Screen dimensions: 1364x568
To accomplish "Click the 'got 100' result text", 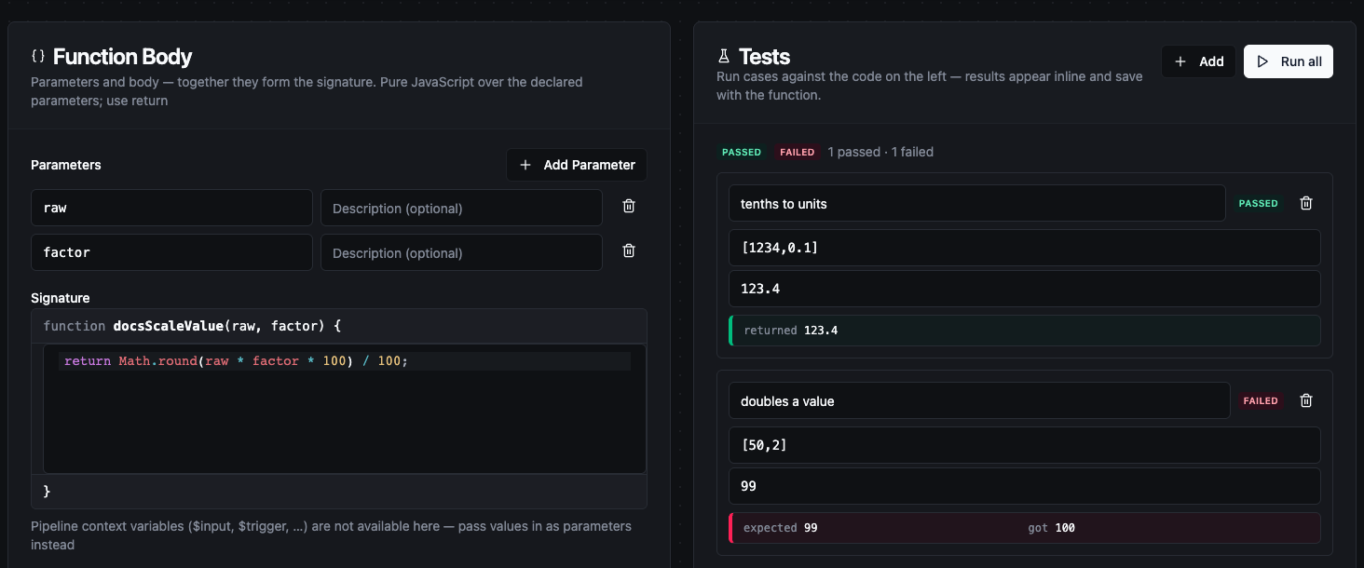I will 1051,528.
